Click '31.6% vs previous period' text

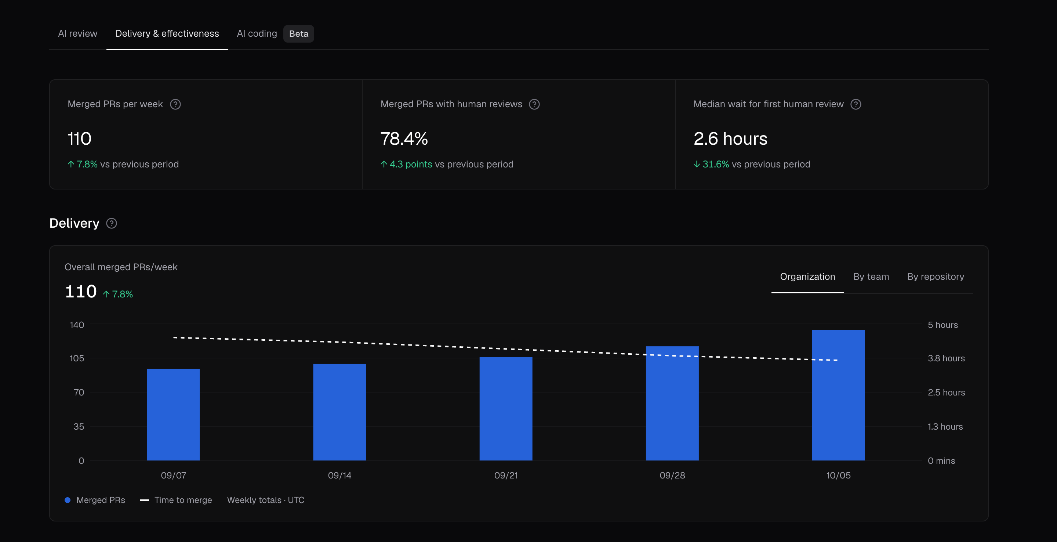752,164
